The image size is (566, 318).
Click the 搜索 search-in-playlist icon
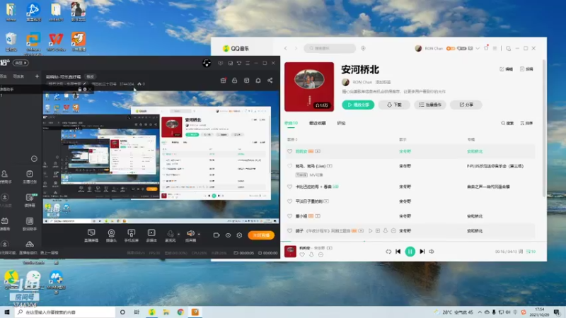(507, 123)
